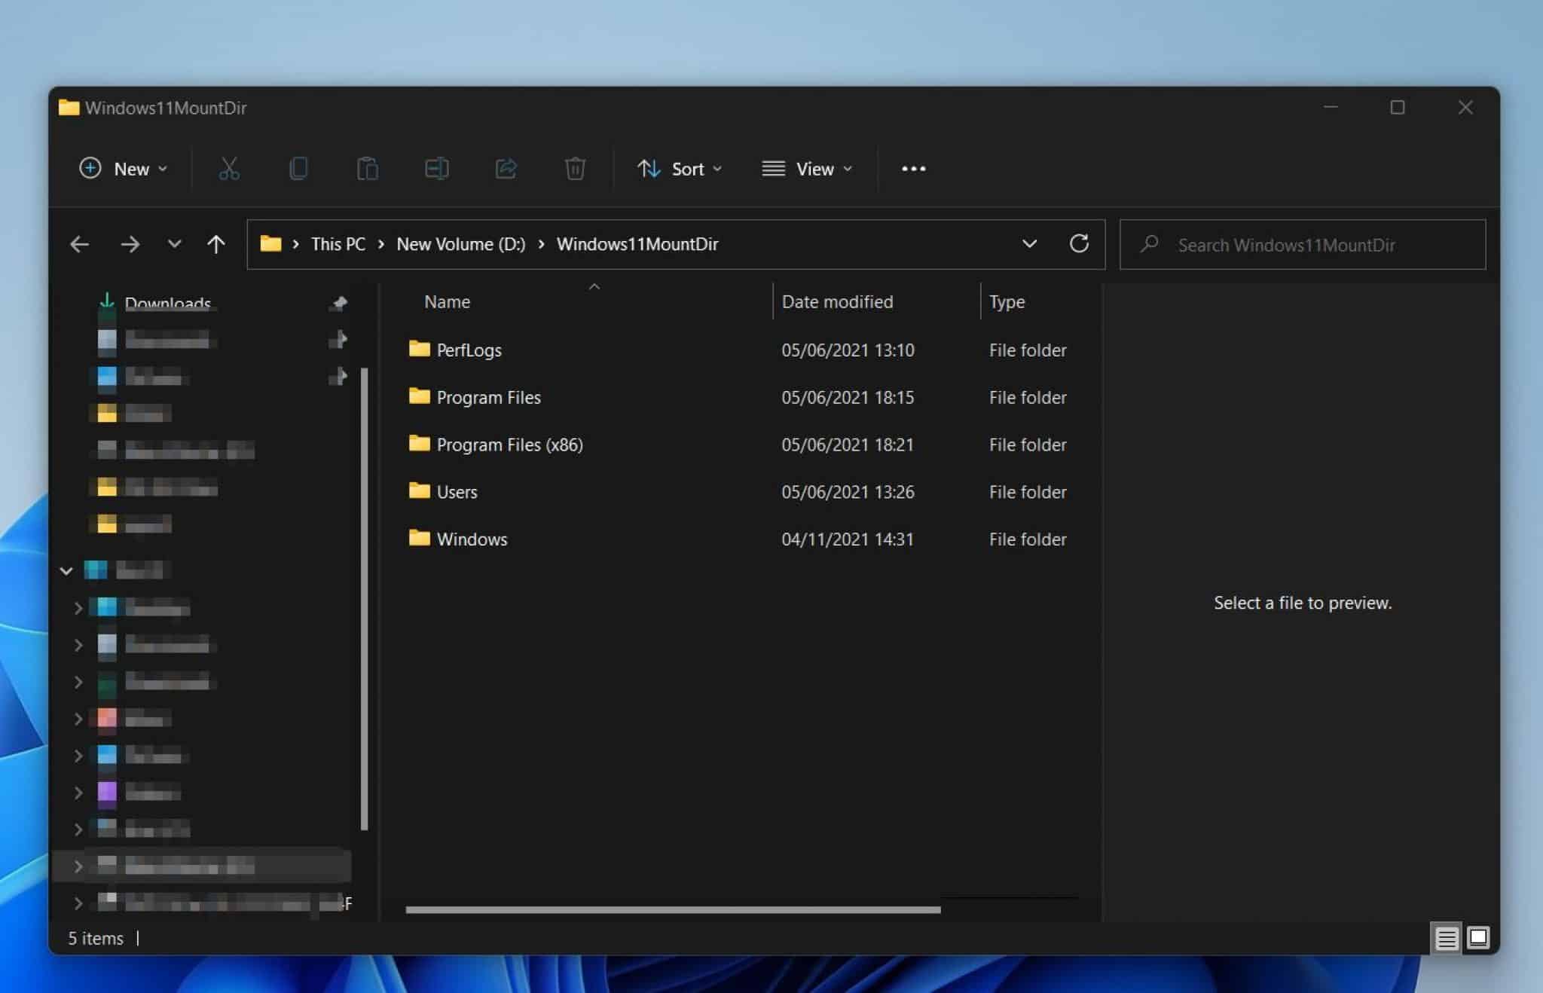
Task: Open the View layout menu
Action: 807,169
